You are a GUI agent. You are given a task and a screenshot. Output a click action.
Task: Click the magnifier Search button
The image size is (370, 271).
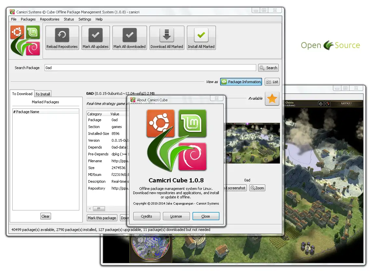coord(268,68)
